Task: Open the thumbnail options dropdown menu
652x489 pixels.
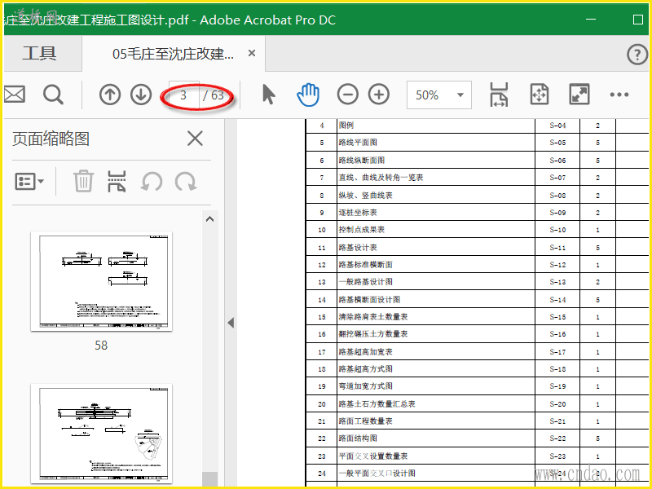Action: 29,181
